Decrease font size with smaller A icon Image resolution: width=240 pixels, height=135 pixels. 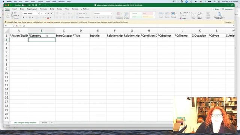click(52, 13)
